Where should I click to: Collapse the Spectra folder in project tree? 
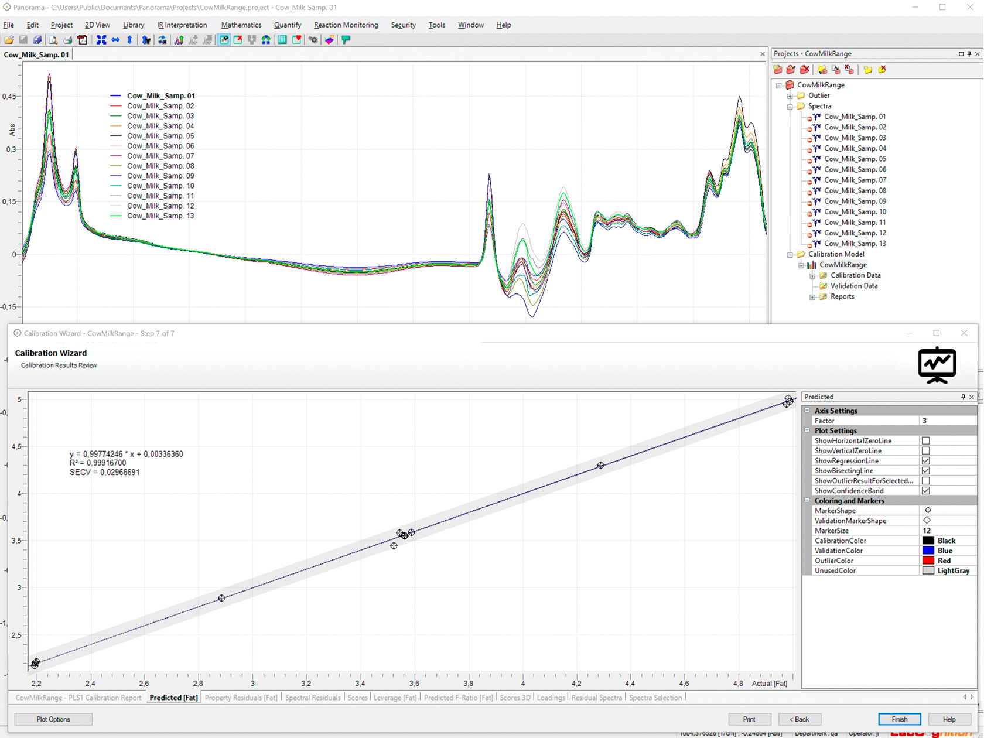790,107
